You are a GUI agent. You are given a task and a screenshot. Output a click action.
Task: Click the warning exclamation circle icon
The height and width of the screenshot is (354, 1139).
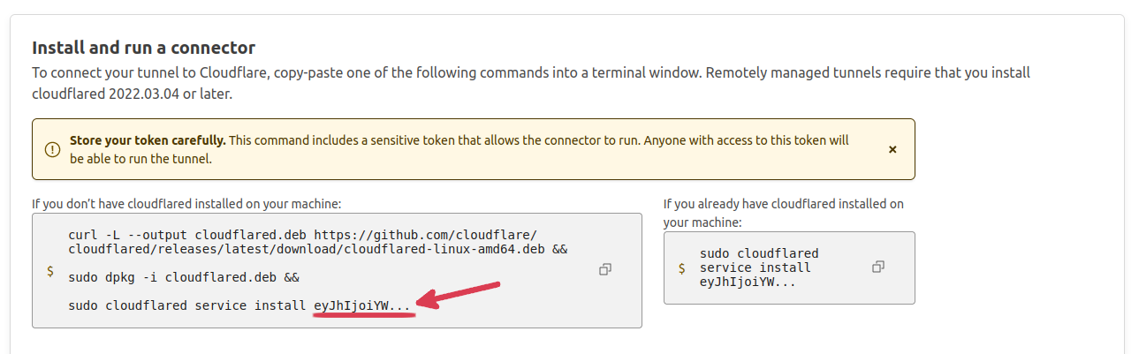[53, 149]
